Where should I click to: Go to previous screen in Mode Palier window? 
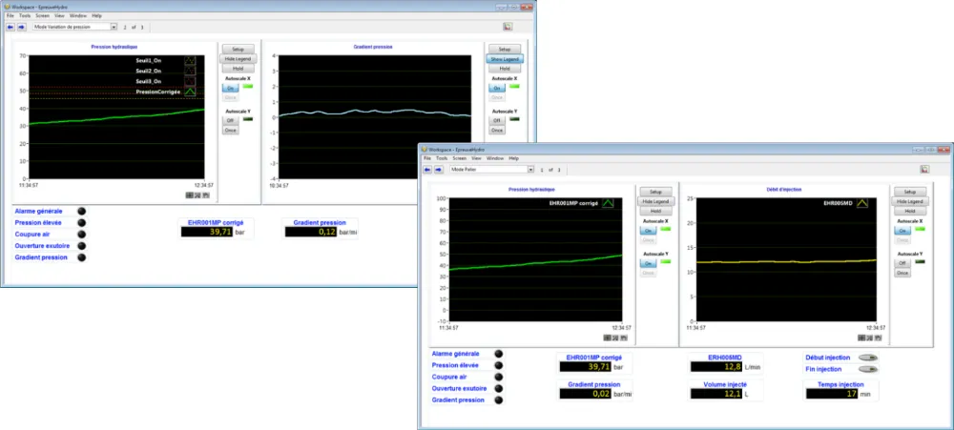click(x=427, y=169)
